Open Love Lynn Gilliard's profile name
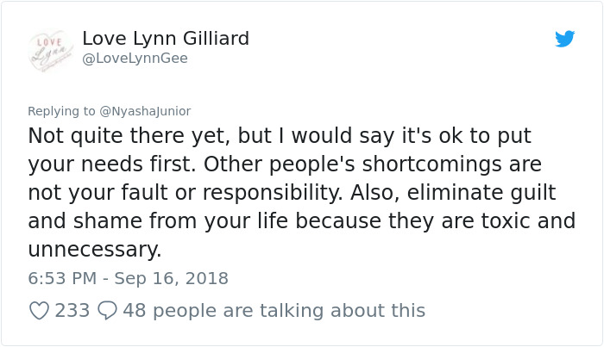The height and width of the screenshot is (347, 604). (166, 39)
